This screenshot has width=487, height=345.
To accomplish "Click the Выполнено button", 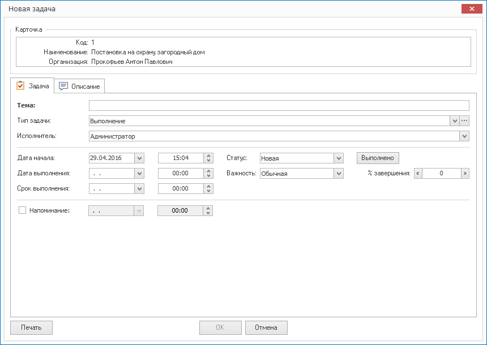I will [x=378, y=158].
